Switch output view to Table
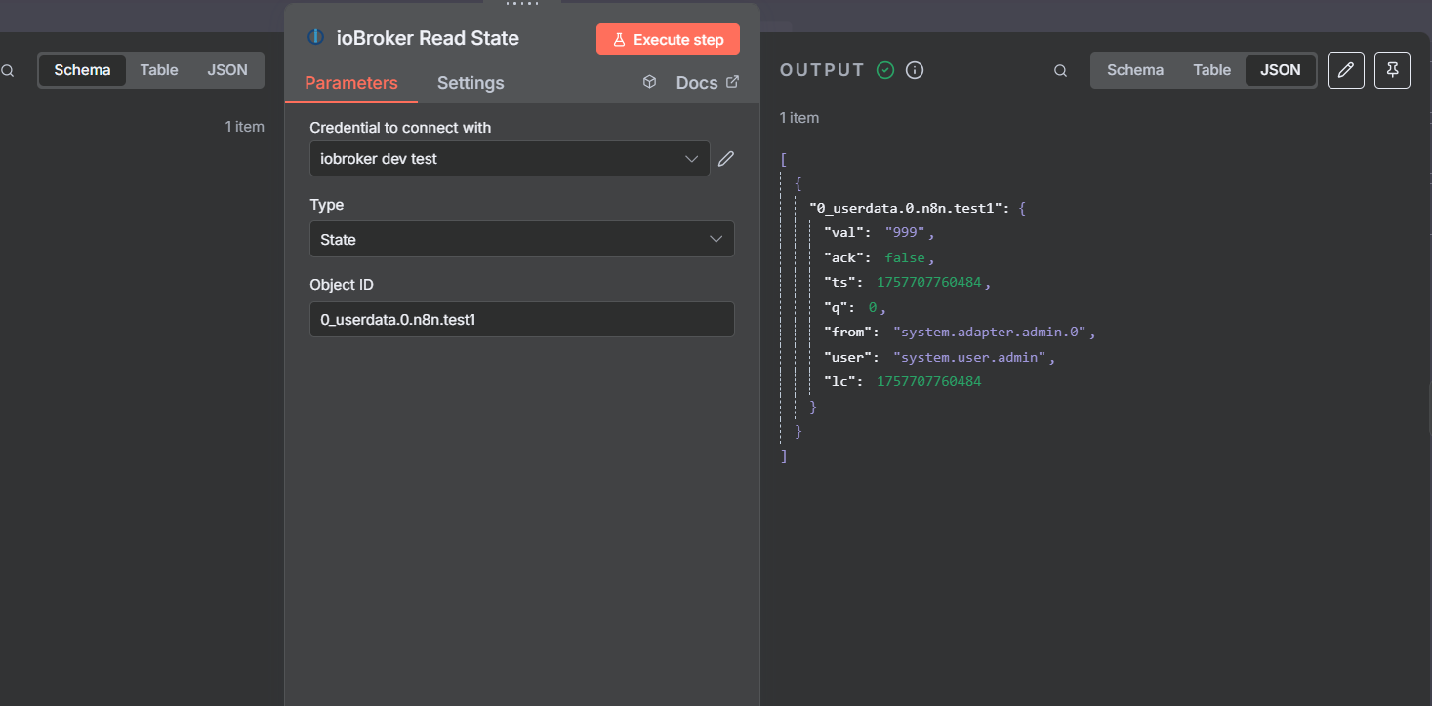 (x=1211, y=70)
